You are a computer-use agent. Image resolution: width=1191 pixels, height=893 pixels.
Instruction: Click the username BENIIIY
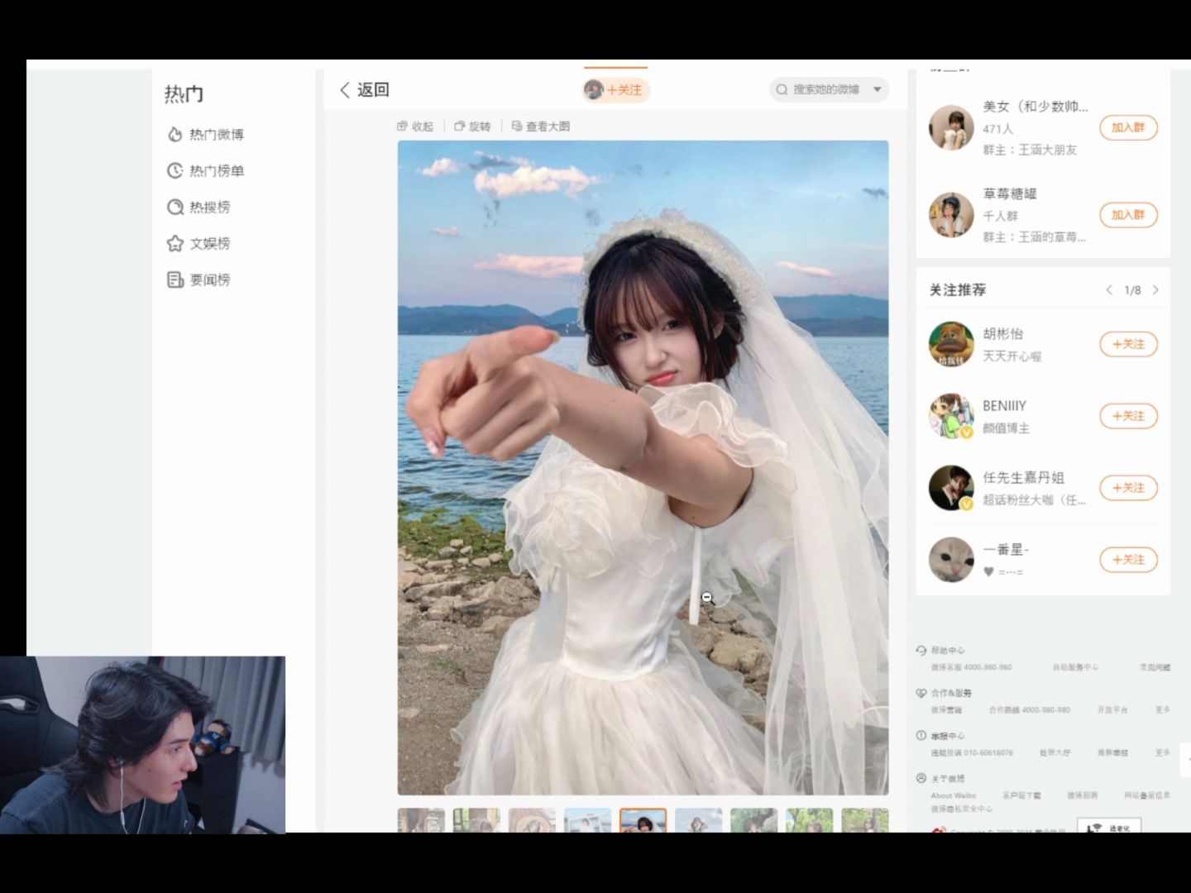(1005, 406)
